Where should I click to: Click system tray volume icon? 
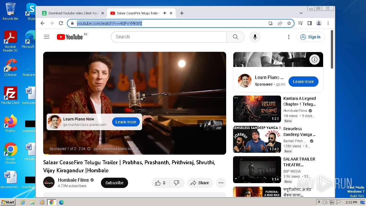coord(325,202)
